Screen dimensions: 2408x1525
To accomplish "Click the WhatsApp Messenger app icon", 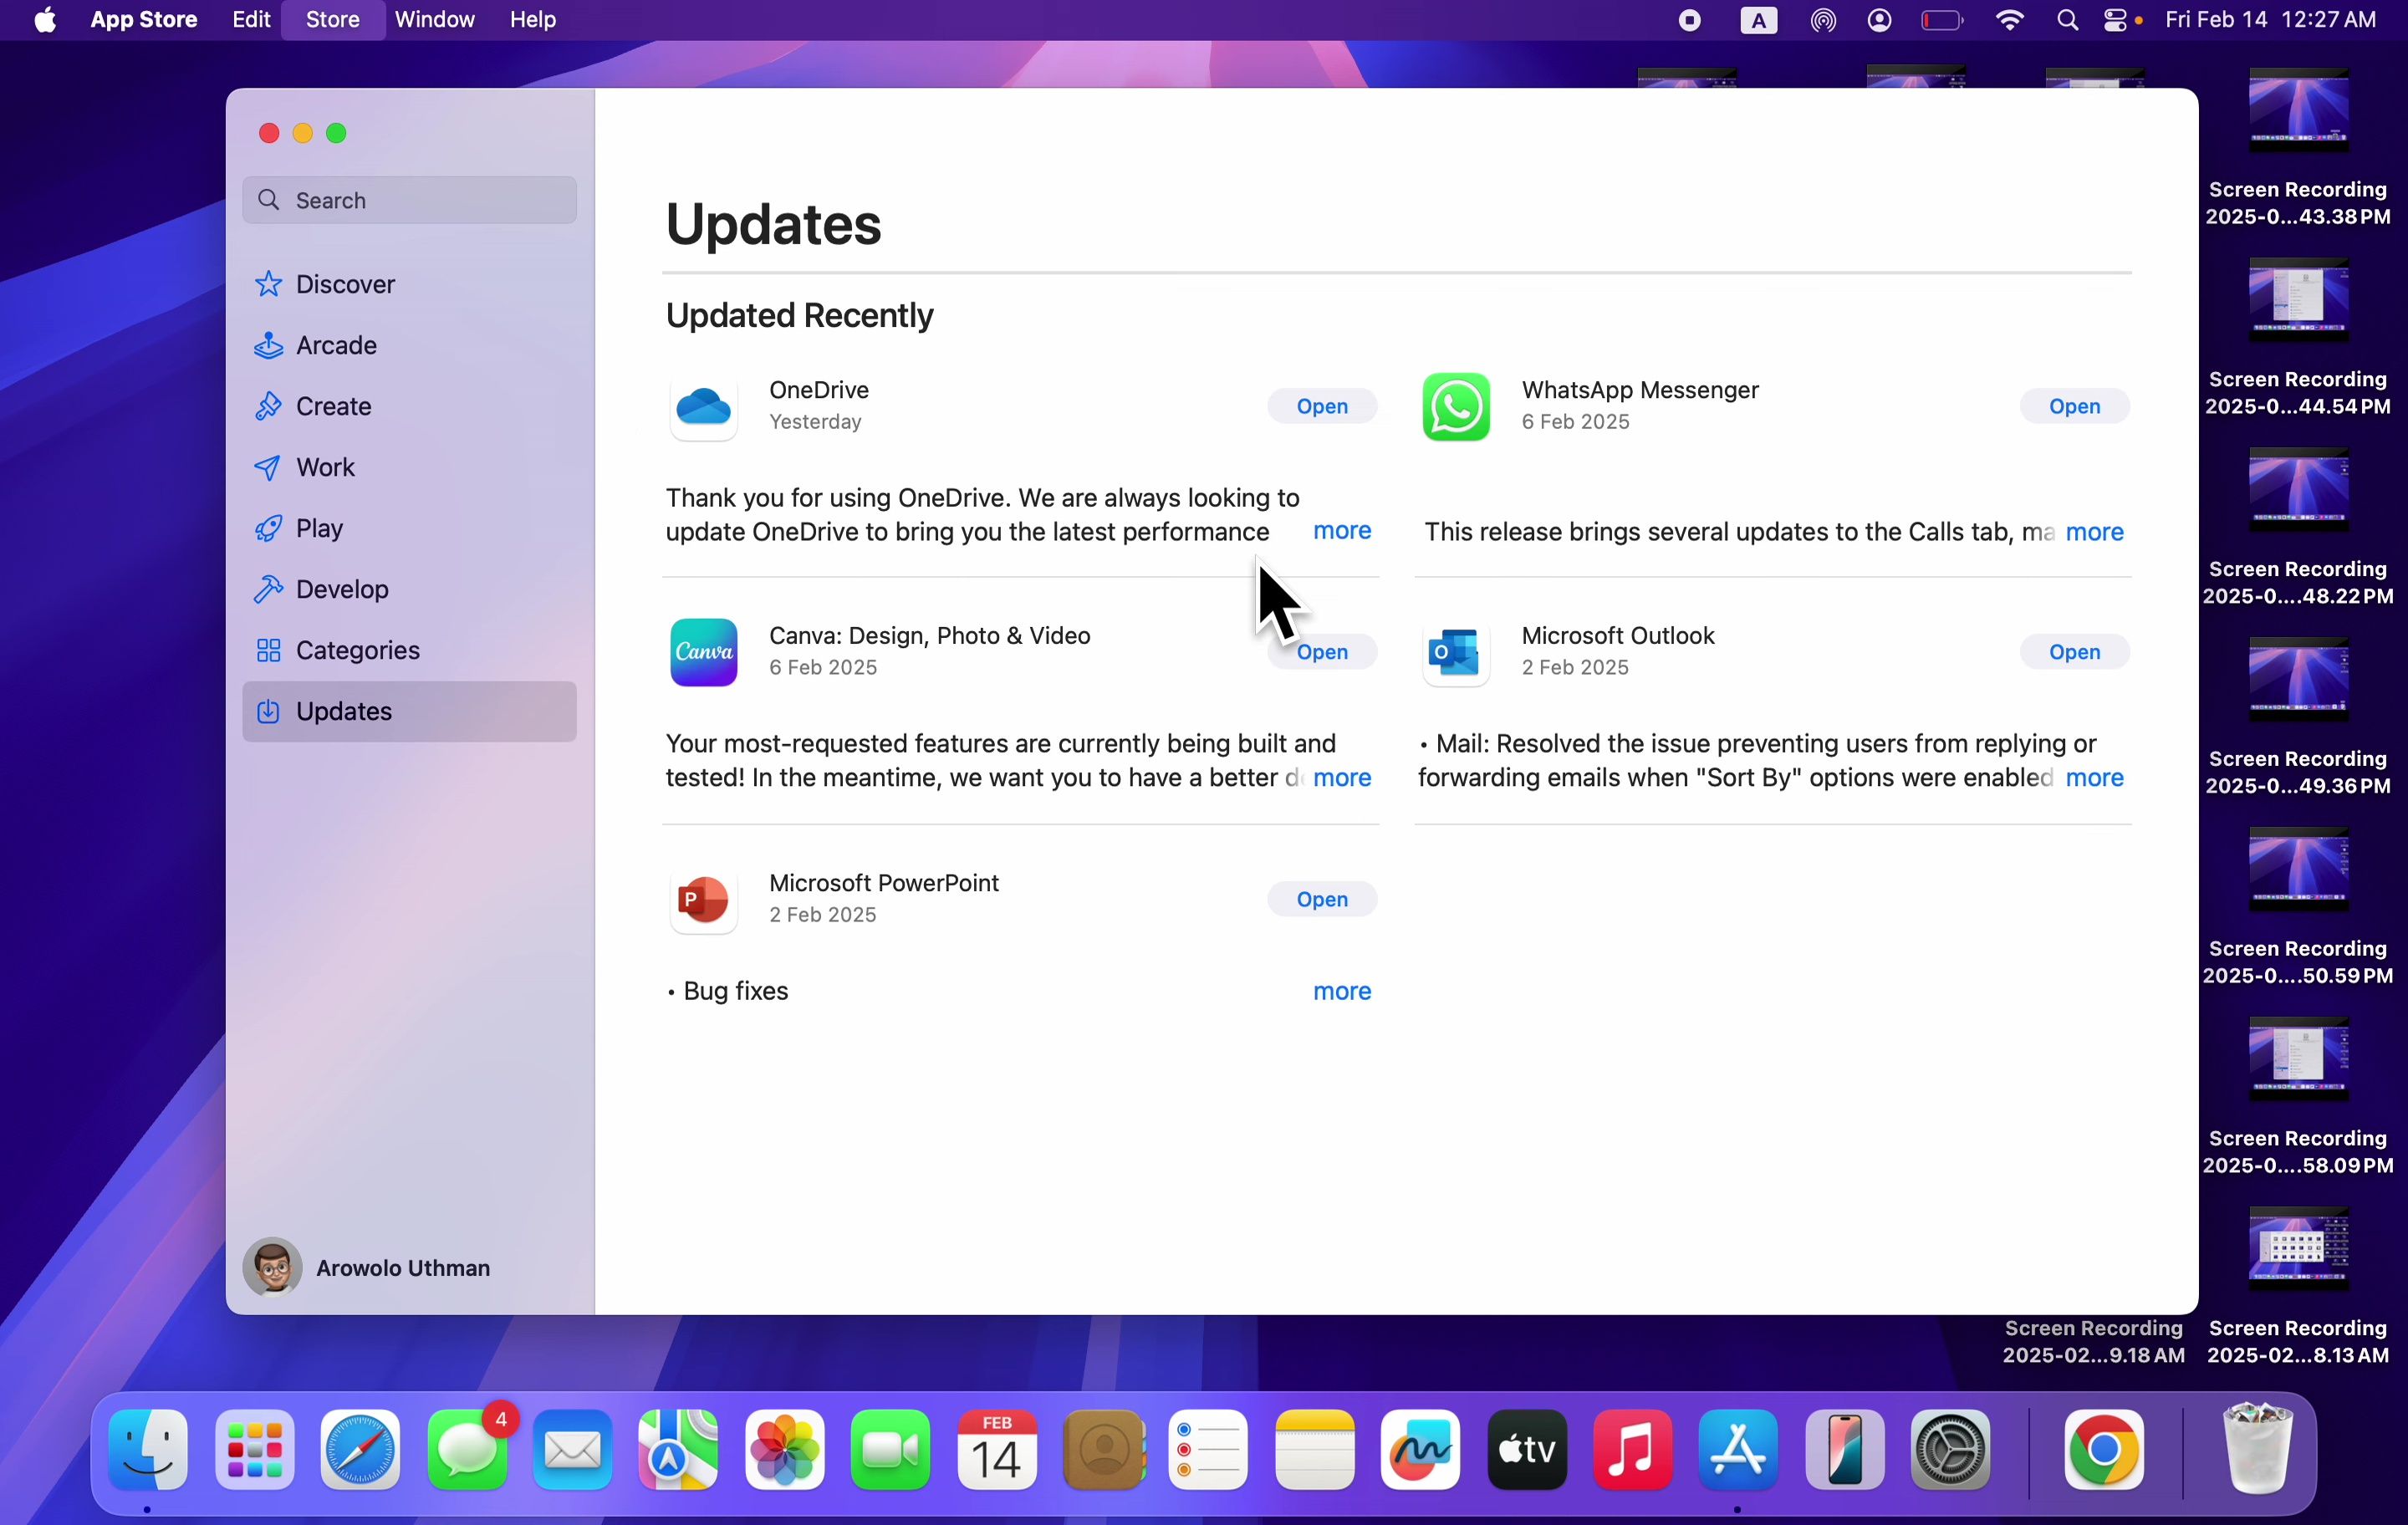I will click(x=1456, y=406).
